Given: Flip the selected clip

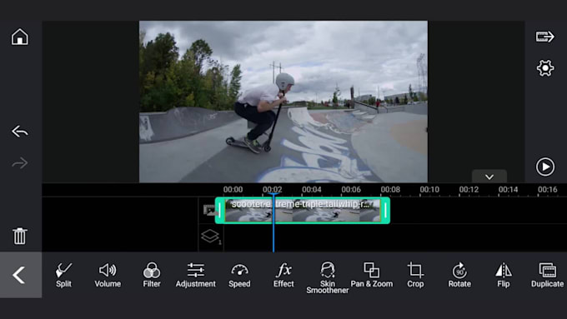Looking at the screenshot, I should coord(504,275).
